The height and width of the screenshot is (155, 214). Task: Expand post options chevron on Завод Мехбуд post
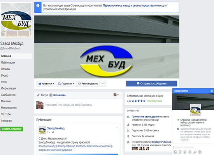[x=117, y=127]
